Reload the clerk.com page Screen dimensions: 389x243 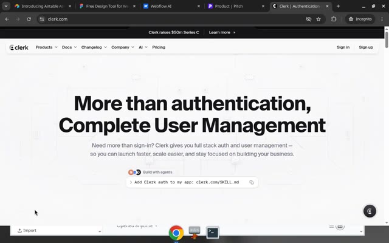coord(29,19)
